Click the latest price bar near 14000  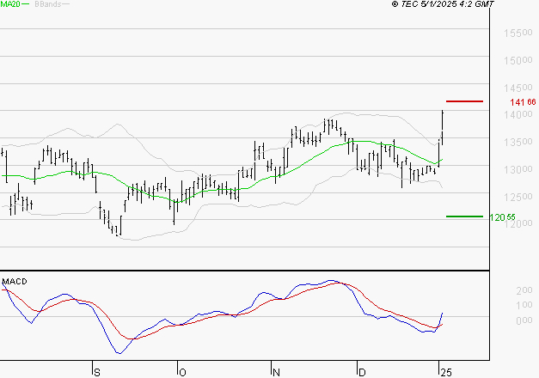[x=443, y=128]
